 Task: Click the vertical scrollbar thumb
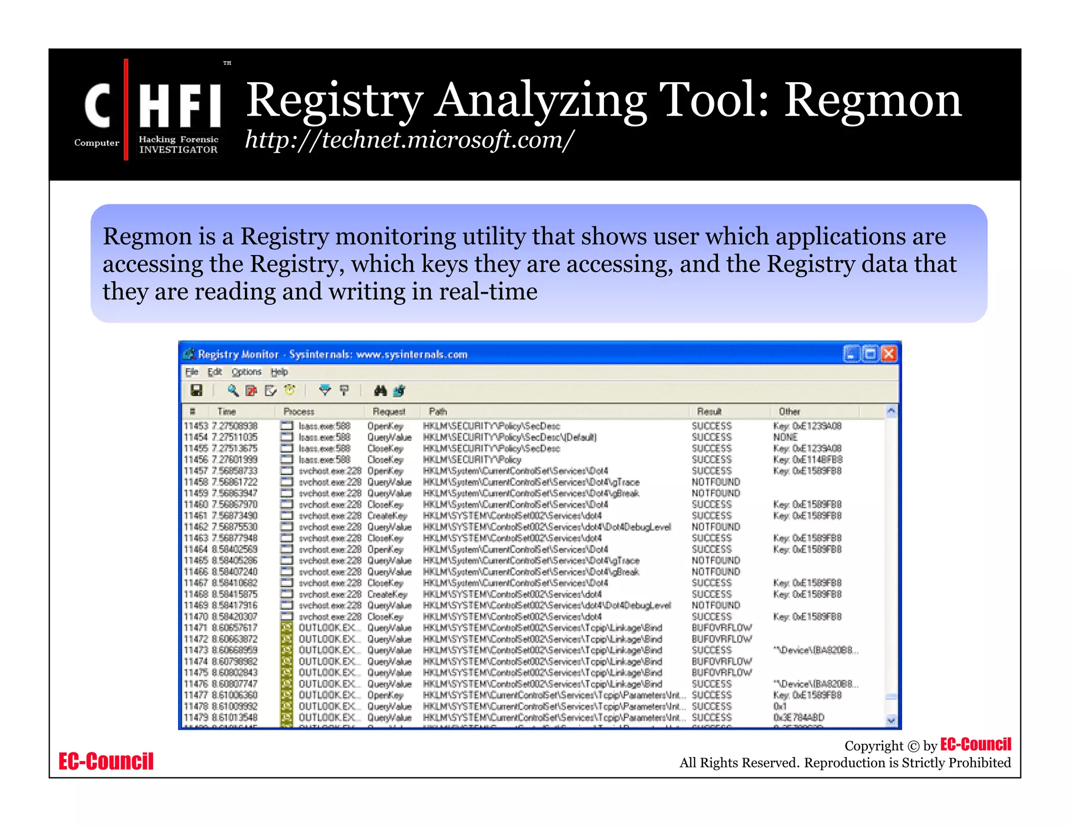tap(891, 696)
